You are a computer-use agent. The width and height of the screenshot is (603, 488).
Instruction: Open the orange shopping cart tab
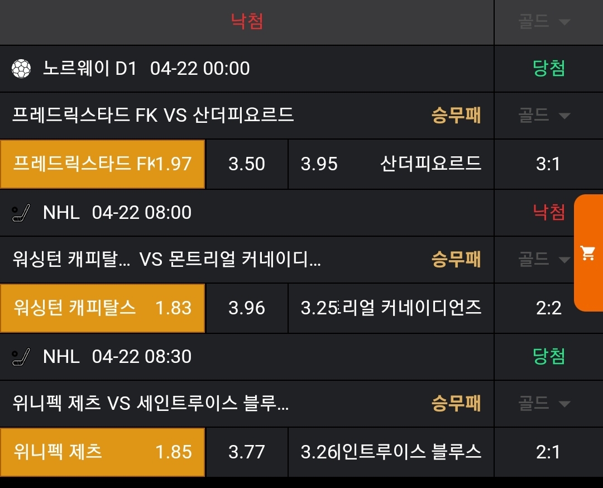[x=588, y=253]
